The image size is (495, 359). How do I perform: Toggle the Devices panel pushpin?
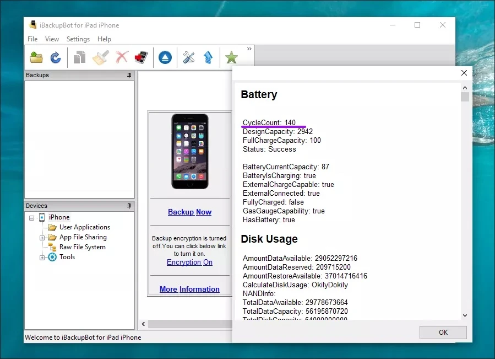129,206
